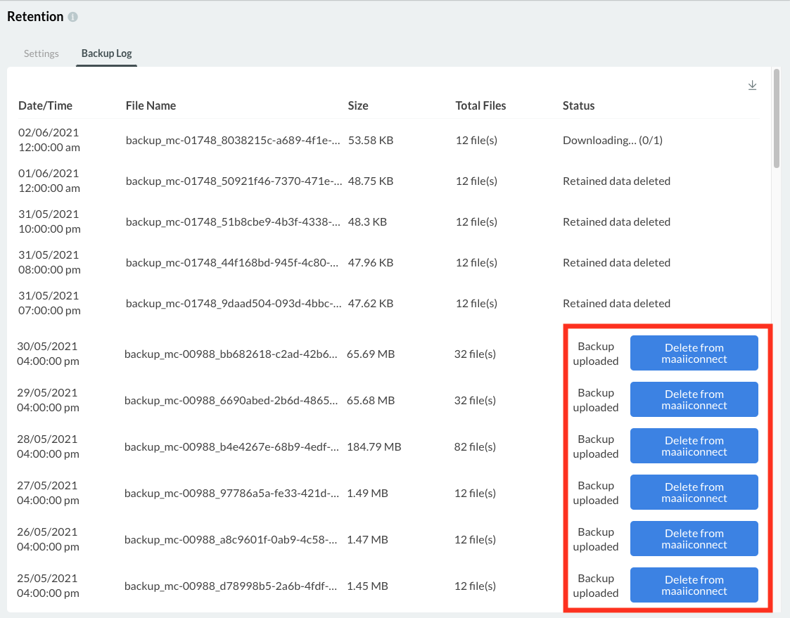Select file backup_mc-01748_51b8cbe9-4b3f-4338
Screen dimensions: 790x618
click(x=233, y=222)
